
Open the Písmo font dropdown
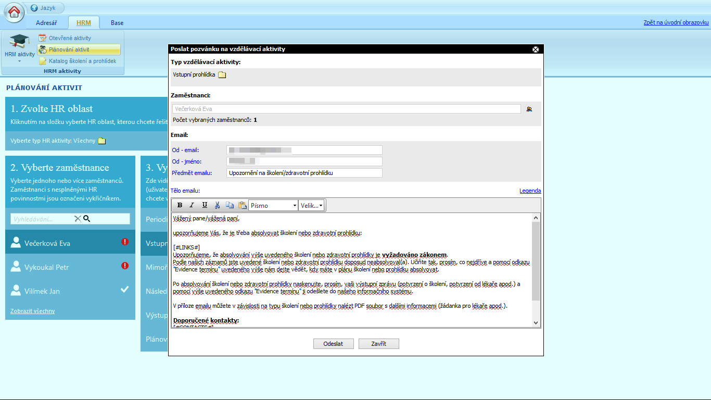tap(273, 205)
